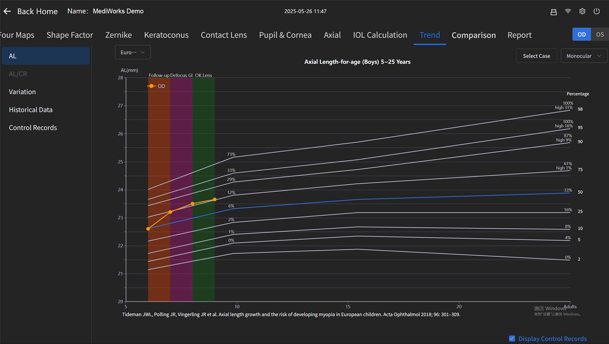Screen dimensions: 609x344
Task: Open the Wi-Fi status icon
Action: 568,11
